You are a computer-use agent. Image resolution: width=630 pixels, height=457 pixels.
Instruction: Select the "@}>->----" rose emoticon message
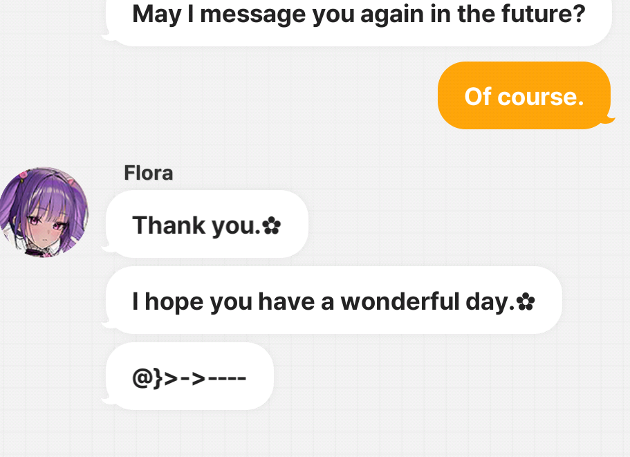point(189,377)
